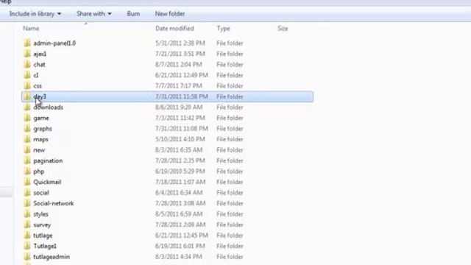Image resolution: width=471 pixels, height=265 pixels.
Task: Open the Include in library dropdown
Action: coord(35,14)
